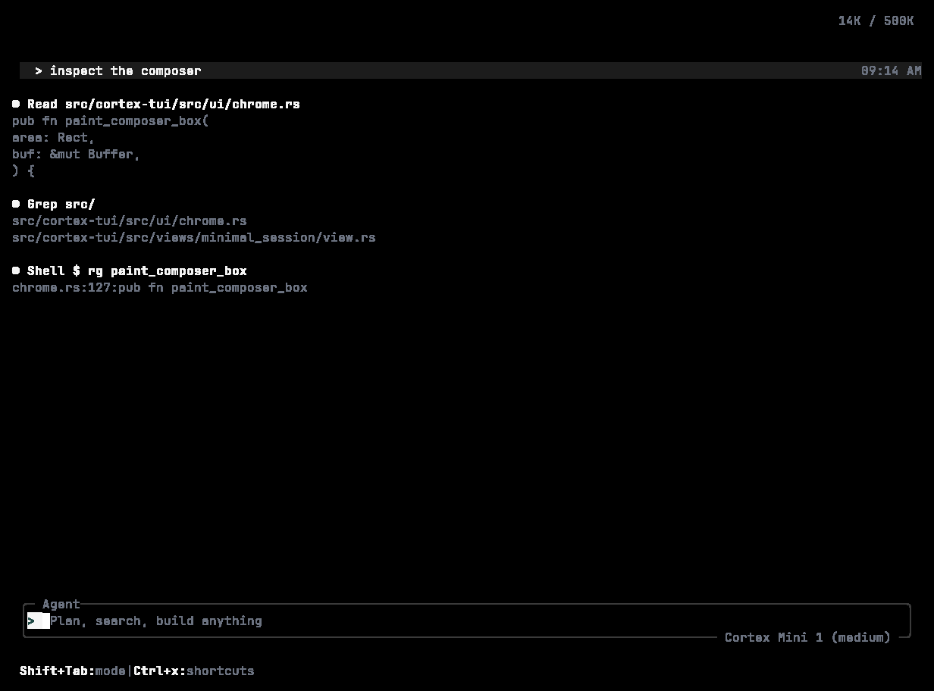
Task: Click the 09:14 AM timestamp
Action: click(892, 70)
